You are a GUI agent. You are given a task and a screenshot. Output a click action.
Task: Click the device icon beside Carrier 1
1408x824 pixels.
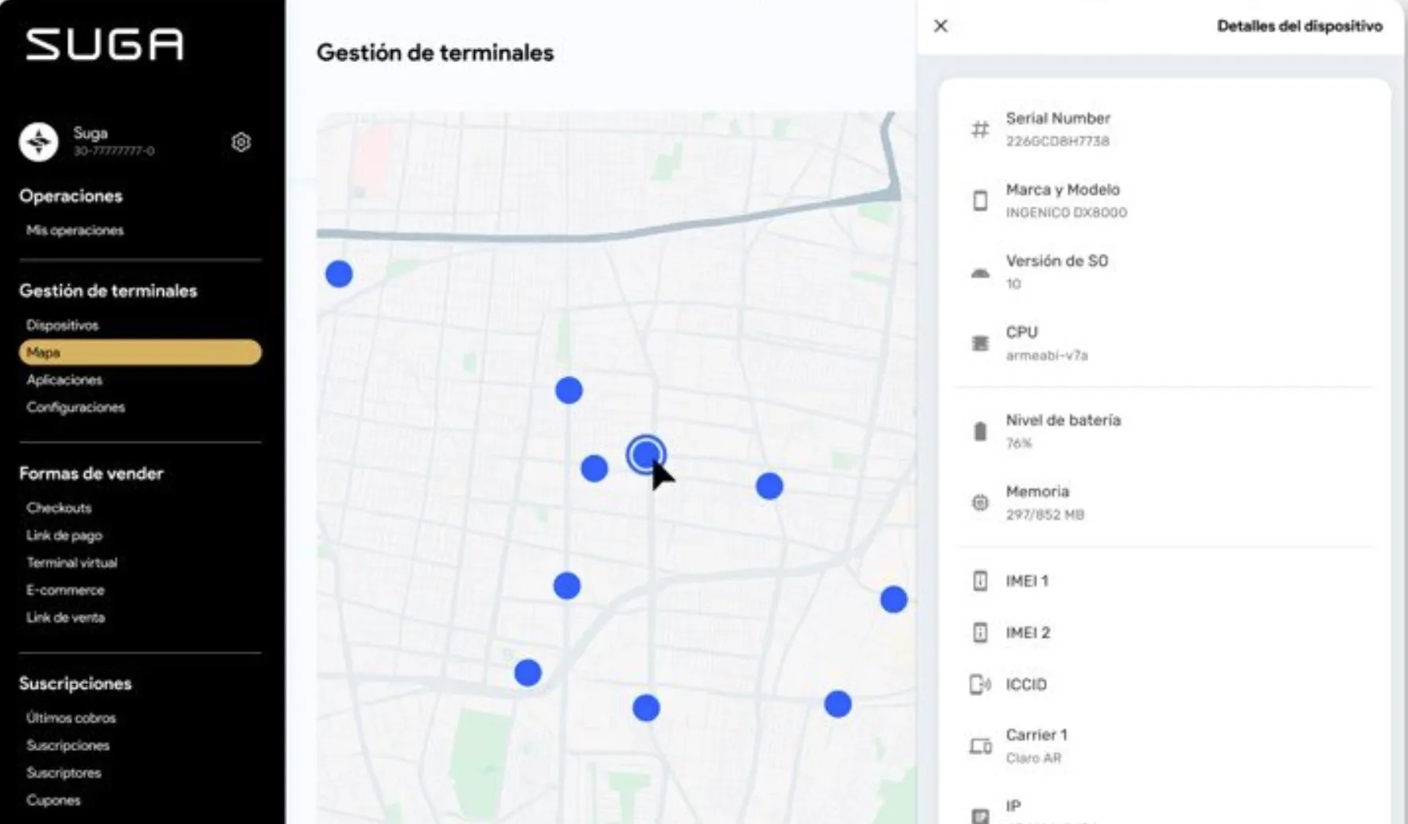click(980, 746)
